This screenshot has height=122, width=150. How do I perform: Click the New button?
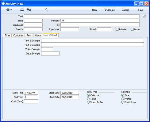point(94,10)
